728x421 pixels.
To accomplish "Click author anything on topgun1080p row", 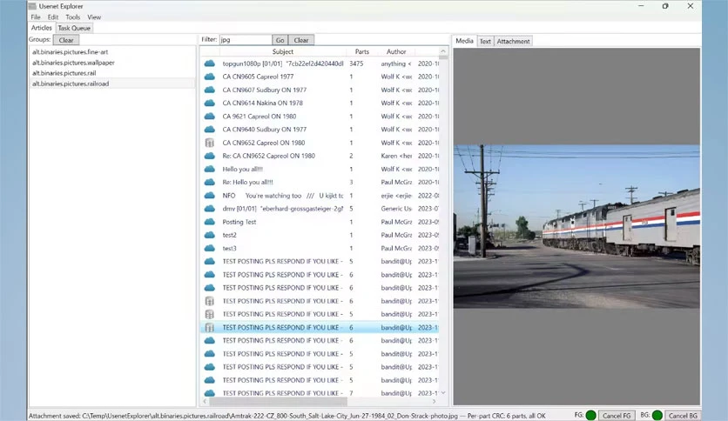I will (396, 63).
